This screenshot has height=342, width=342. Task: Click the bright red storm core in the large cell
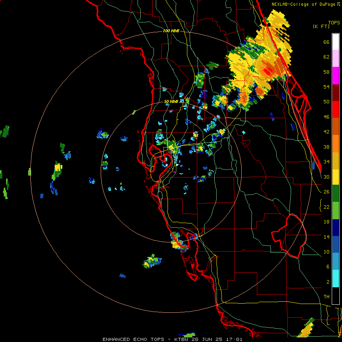268,71
